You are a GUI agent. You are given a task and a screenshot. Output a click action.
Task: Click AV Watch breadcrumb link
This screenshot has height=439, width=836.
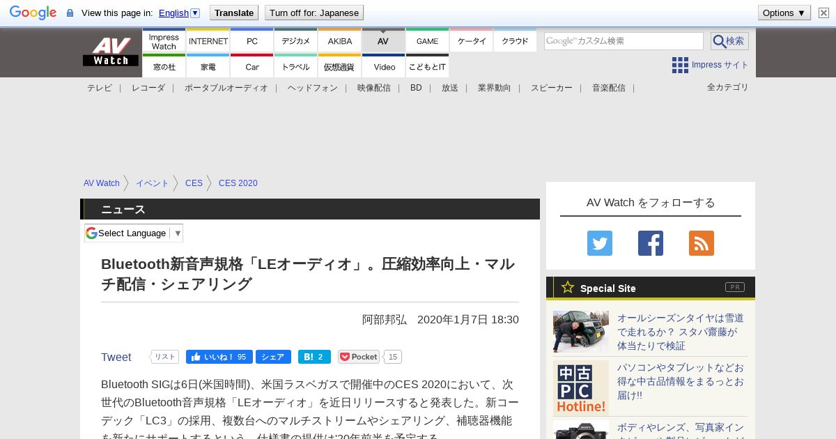102,183
